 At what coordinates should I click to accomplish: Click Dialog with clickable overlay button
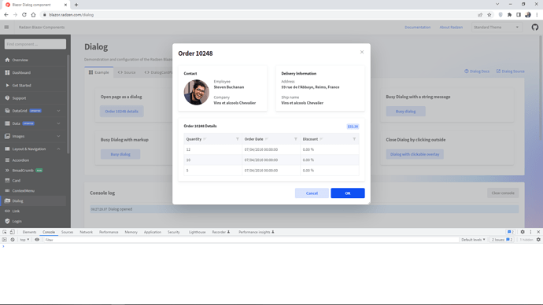pos(415,154)
